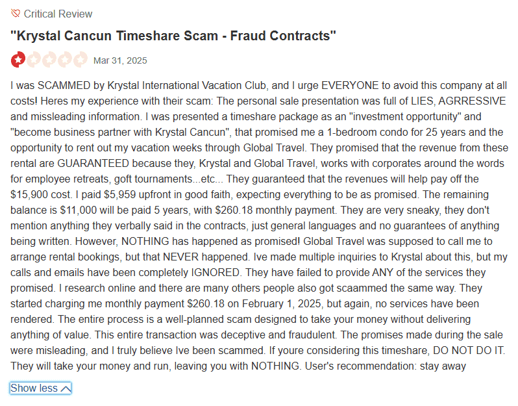Click the Show less link
The width and height of the screenshot is (518, 406).
[34, 388]
